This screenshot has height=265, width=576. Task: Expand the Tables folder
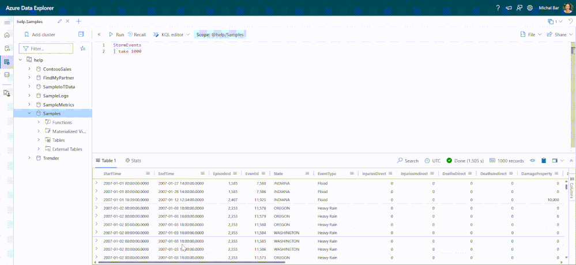[x=39, y=140]
